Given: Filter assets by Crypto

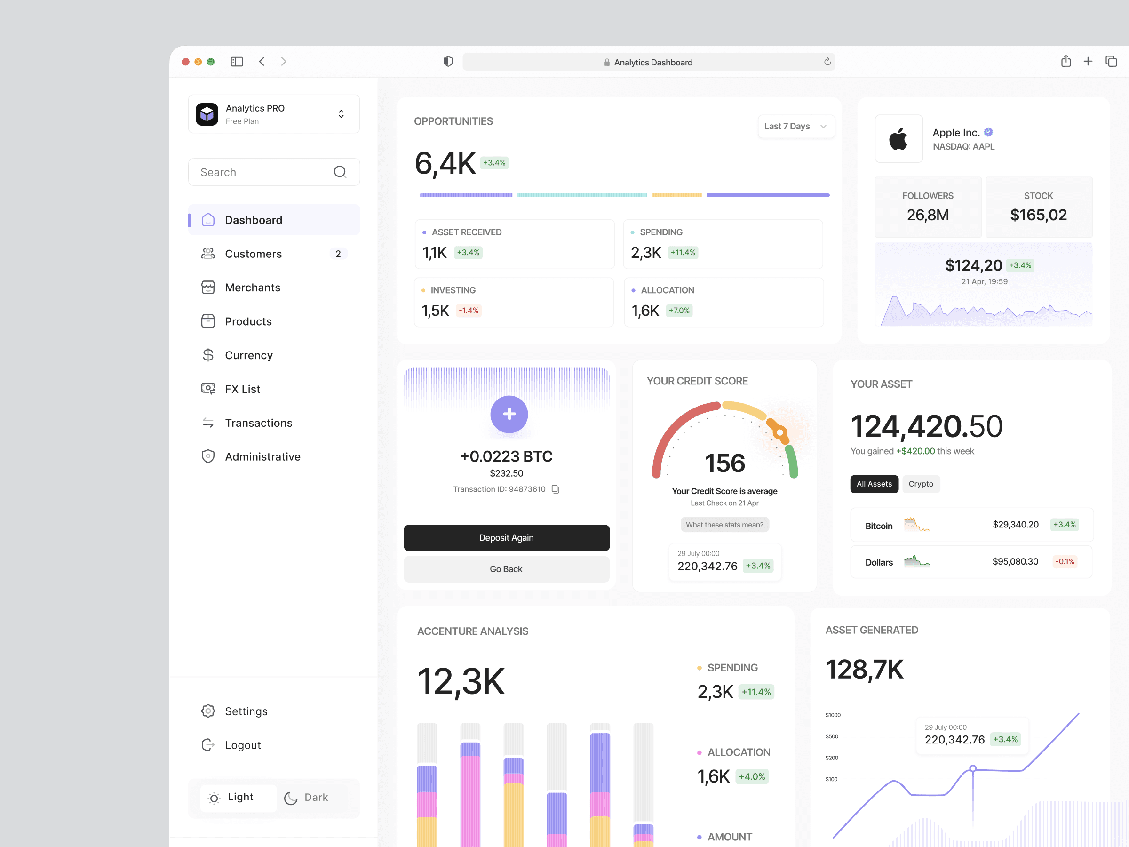Looking at the screenshot, I should point(920,484).
